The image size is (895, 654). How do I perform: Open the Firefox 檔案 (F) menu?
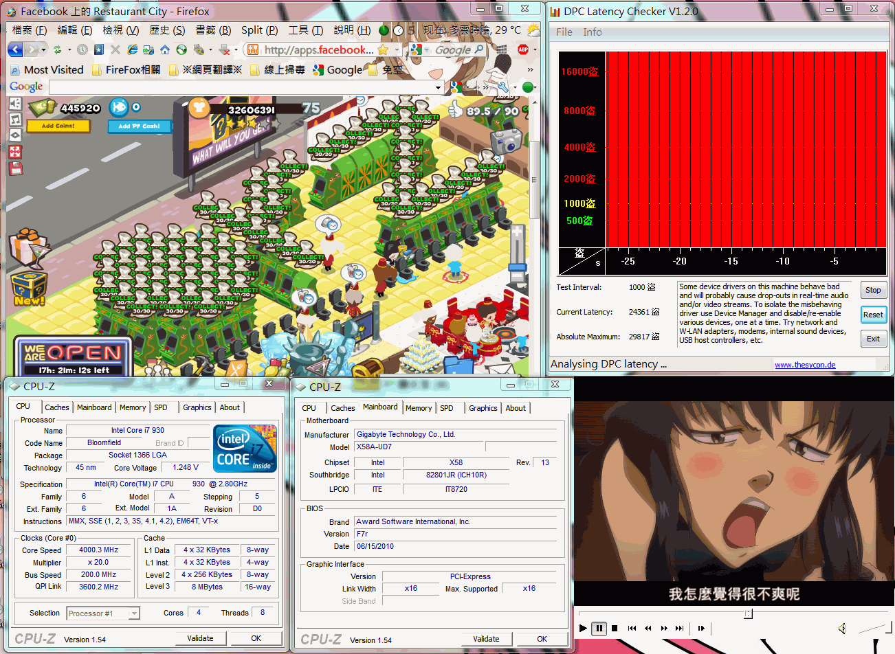pyautogui.click(x=30, y=30)
